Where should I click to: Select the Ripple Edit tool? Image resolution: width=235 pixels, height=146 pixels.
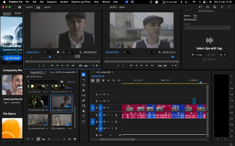click(x=84, y=85)
